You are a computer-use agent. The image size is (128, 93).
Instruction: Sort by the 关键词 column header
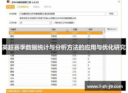pos(30,30)
